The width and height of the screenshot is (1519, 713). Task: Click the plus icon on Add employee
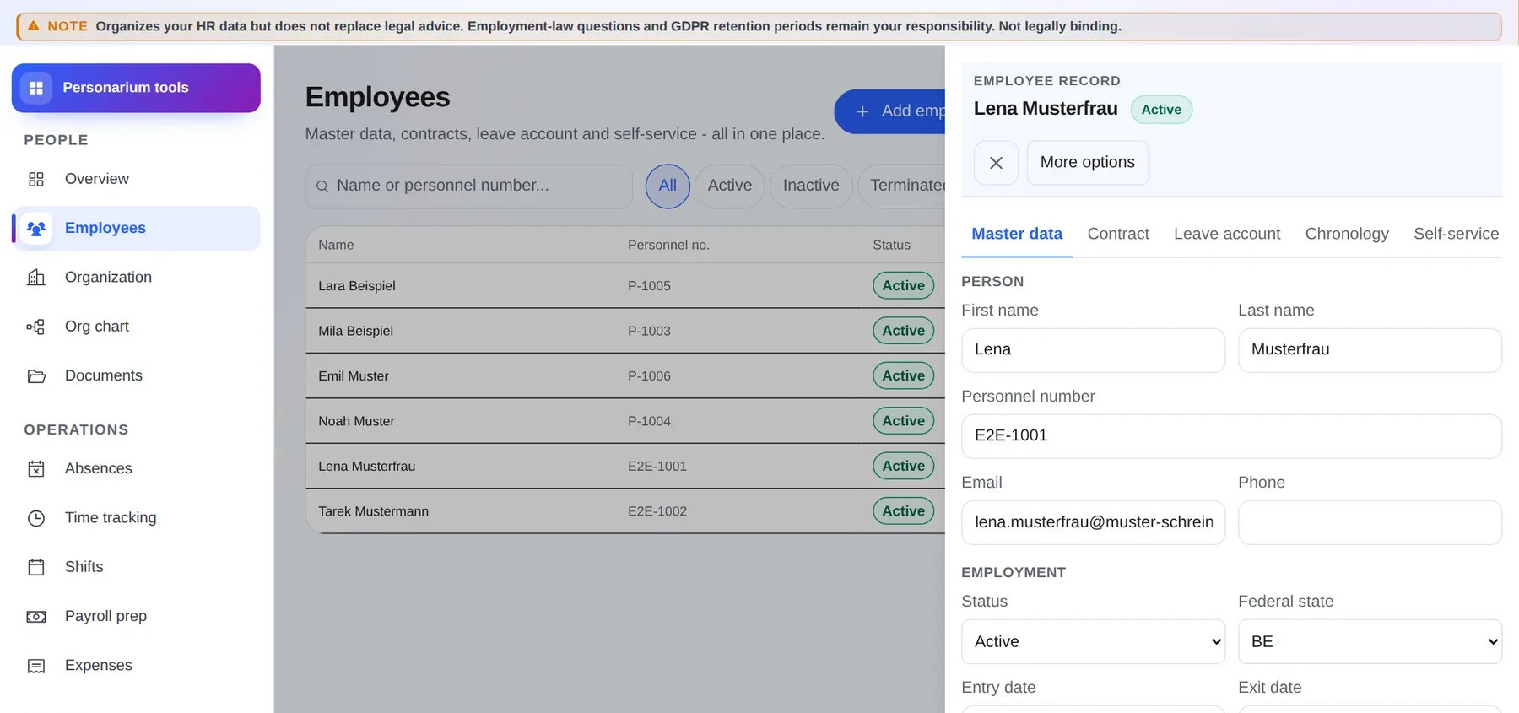tap(862, 111)
